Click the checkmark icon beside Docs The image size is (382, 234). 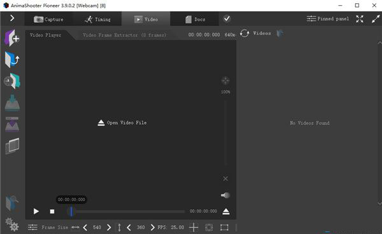[x=227, y=18]
